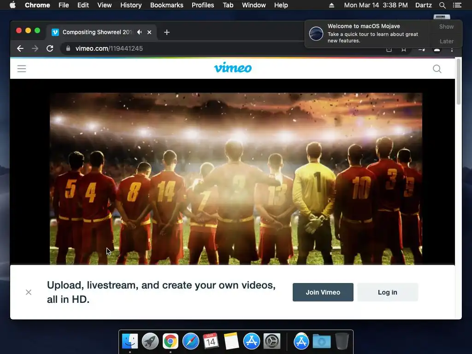
Task: Open the Downloads folder in Dock
Action: coord(321,342)
